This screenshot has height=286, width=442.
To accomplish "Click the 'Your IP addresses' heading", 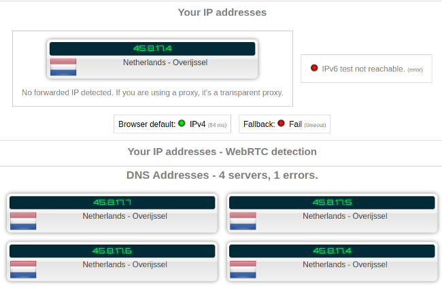I will point(222,12).
